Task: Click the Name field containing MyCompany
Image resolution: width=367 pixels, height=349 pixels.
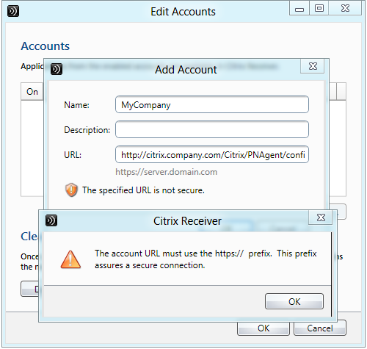Action: [212, 105]
